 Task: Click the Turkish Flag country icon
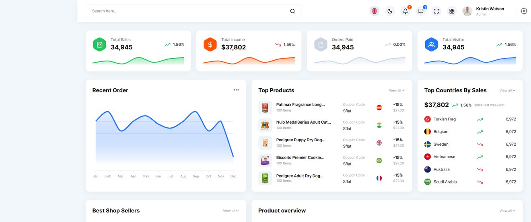[428, 119]
